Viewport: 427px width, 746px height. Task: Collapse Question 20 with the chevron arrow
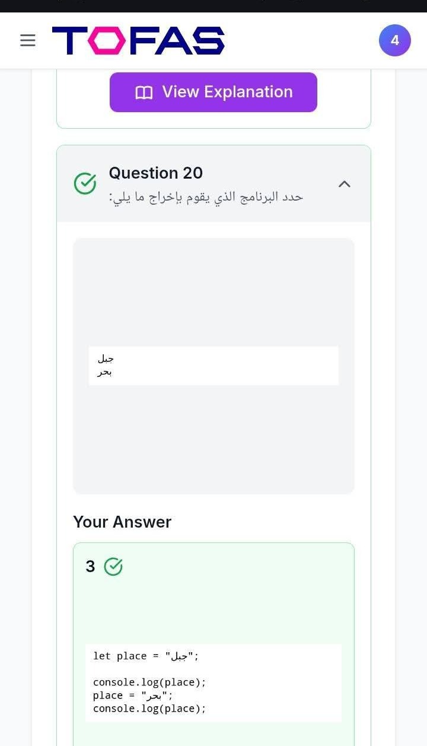click(344, 184)
